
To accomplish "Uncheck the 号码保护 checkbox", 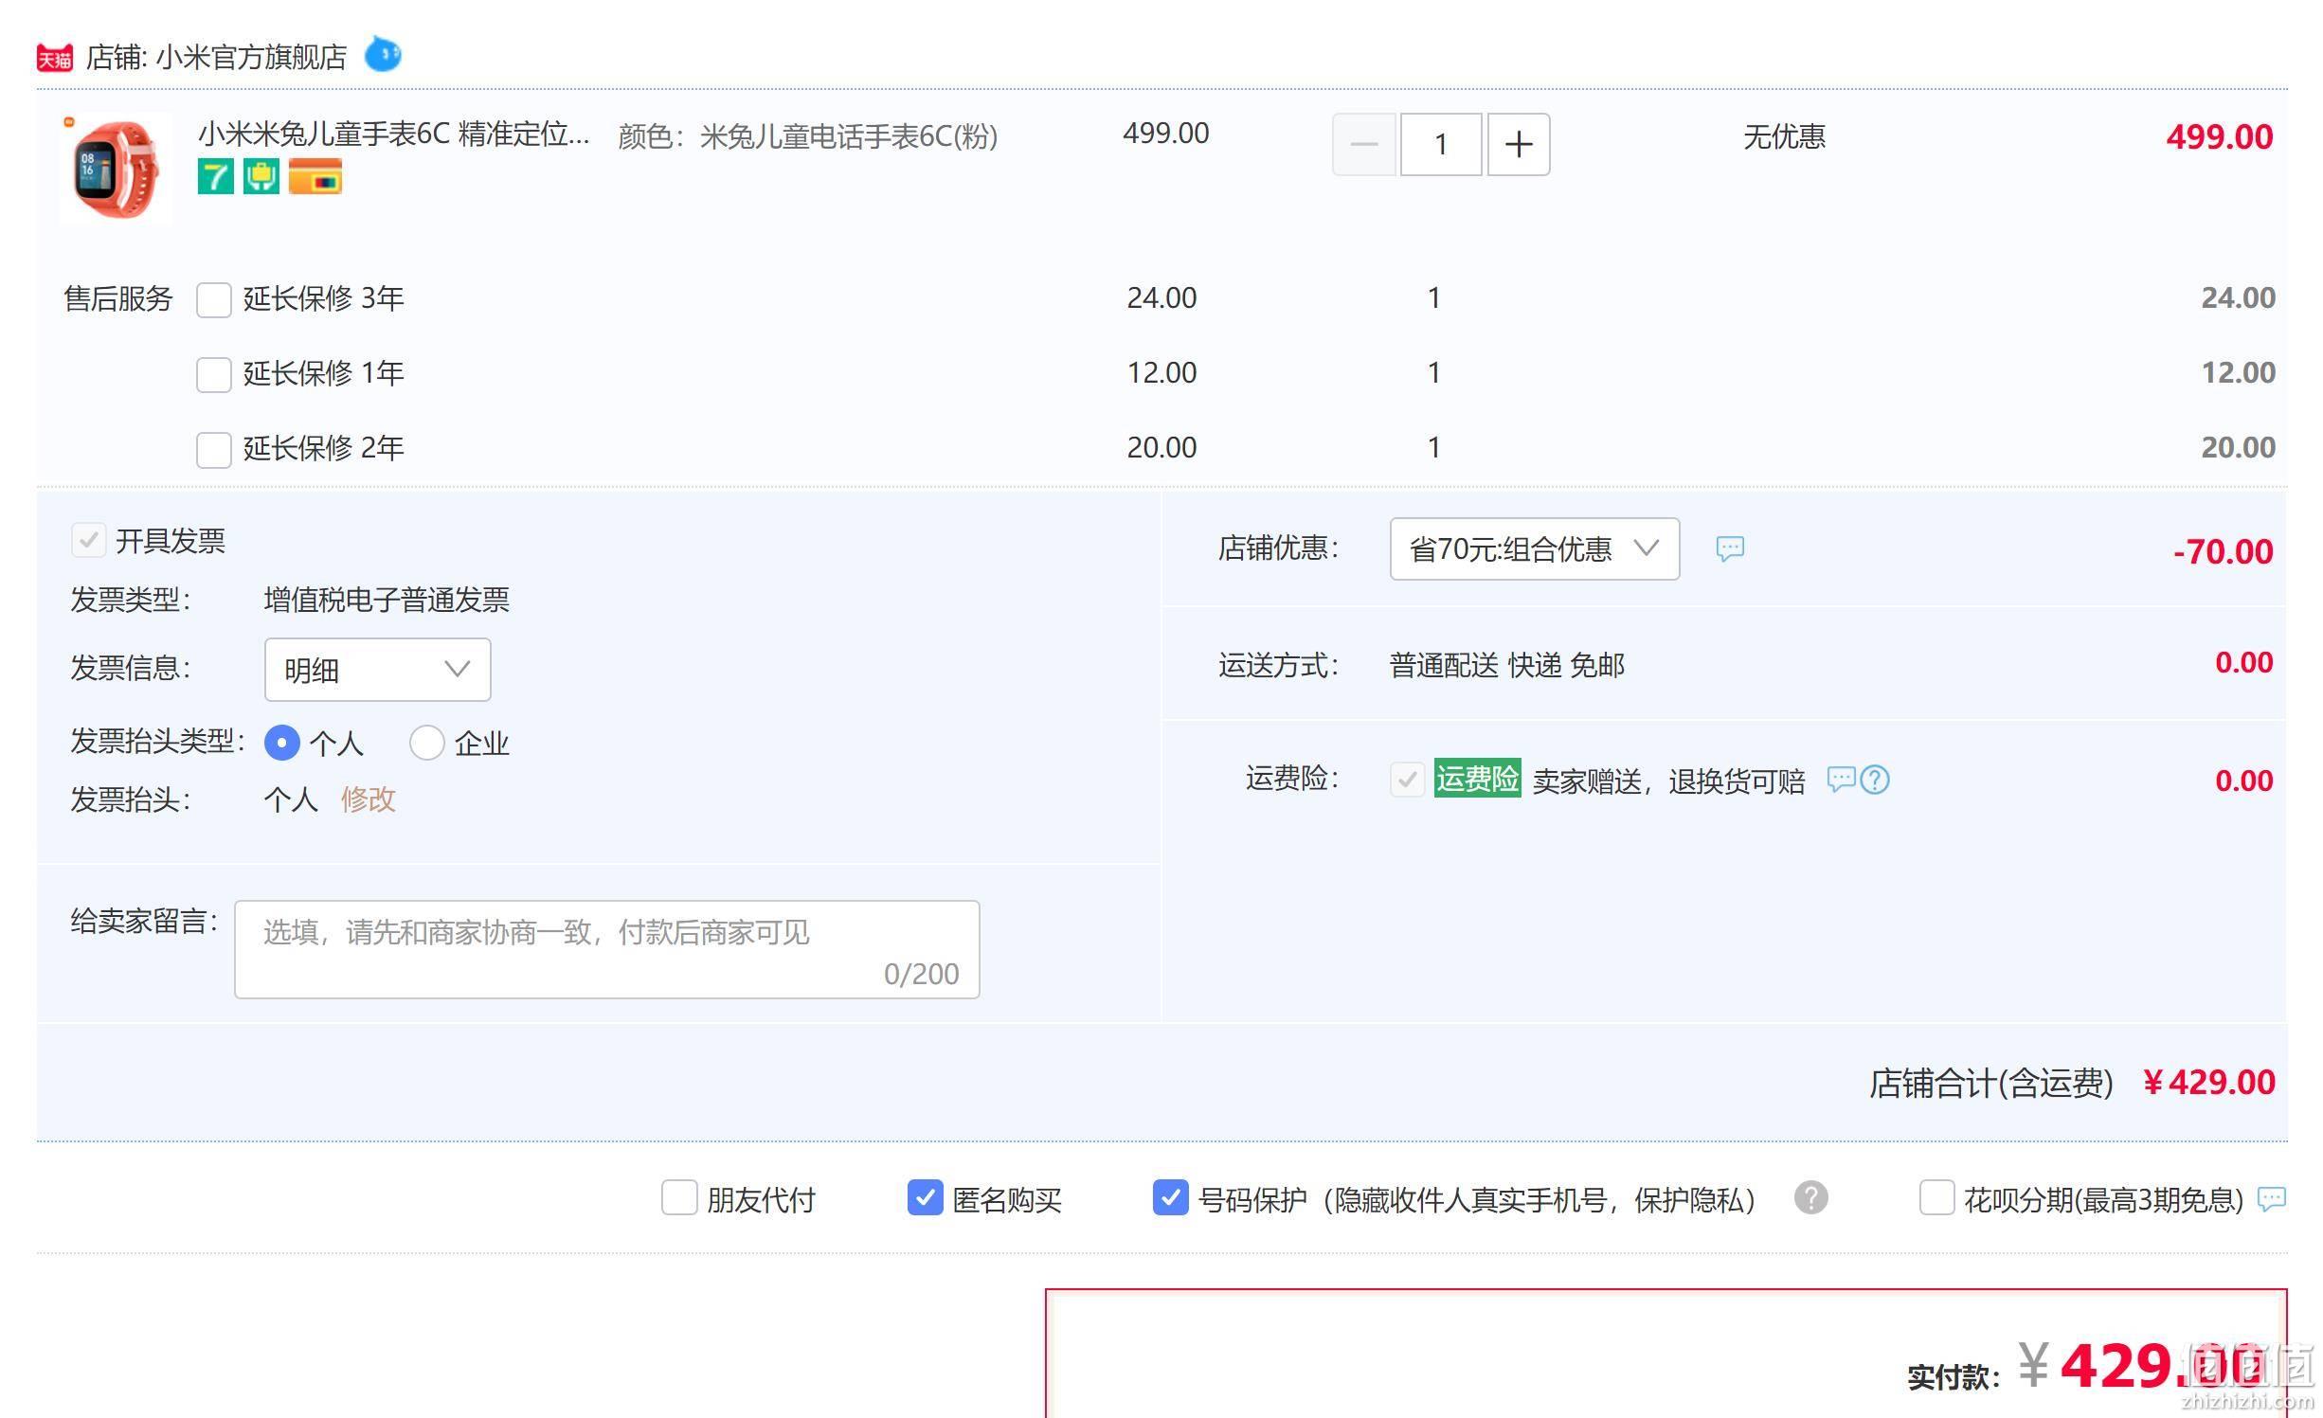I will [x=1170, y=1197].
